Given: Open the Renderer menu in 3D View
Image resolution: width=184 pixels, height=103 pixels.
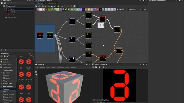Looking at the screenshot, I should pos(73,68).
